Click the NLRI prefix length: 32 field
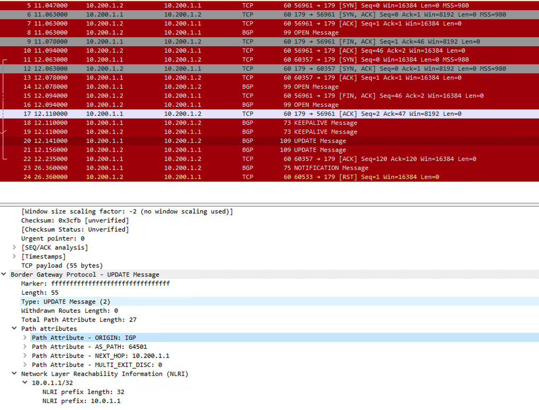This screenshot has height=410, width=539. [x=83, y=392]
